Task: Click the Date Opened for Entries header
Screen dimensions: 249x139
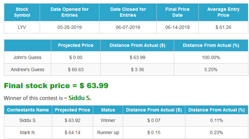Action: click(70, 12)
